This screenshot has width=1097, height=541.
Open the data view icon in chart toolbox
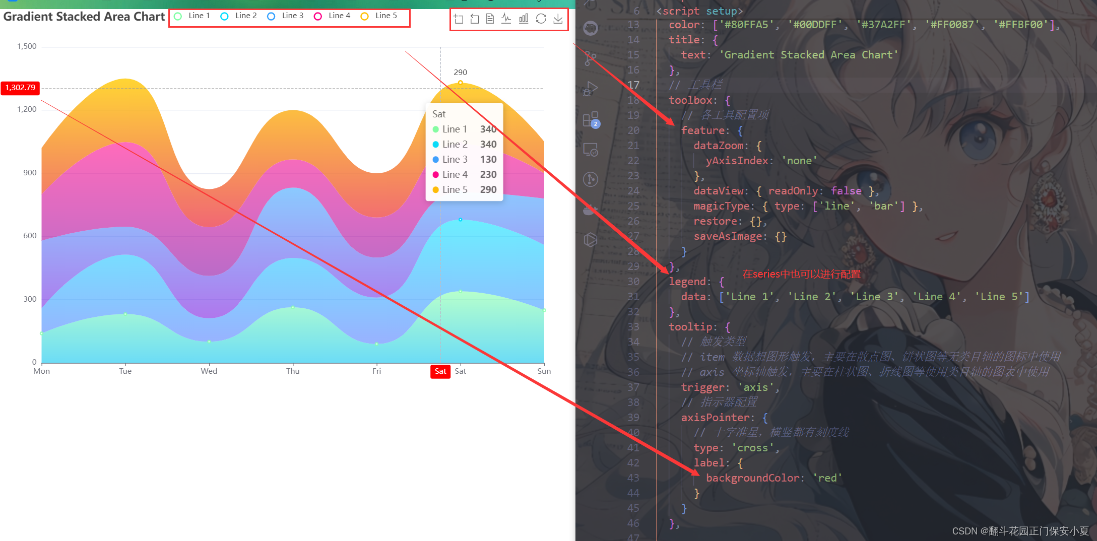490,19
